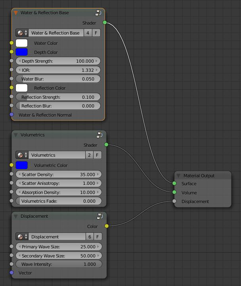
Task: Click the Water Color input socket
Action: 11,43
